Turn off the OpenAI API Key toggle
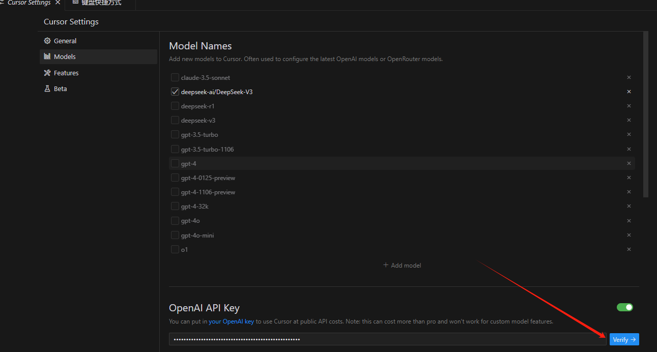The image size is (657, 352). pos(625,307)
